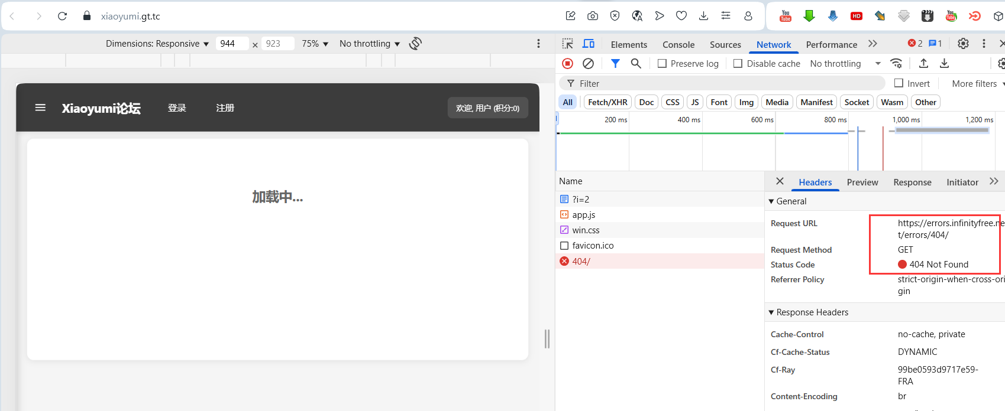Switch to the Console tab

pyautogui.click(x=678, y=44)
